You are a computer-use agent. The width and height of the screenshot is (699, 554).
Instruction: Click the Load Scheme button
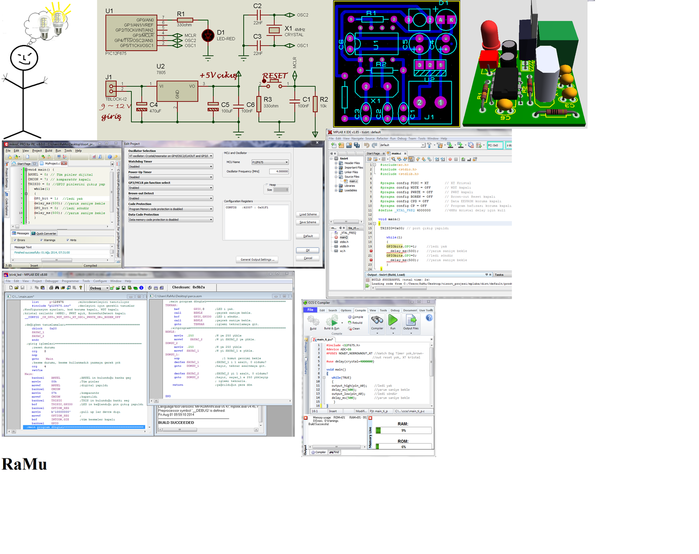point(308,214)
